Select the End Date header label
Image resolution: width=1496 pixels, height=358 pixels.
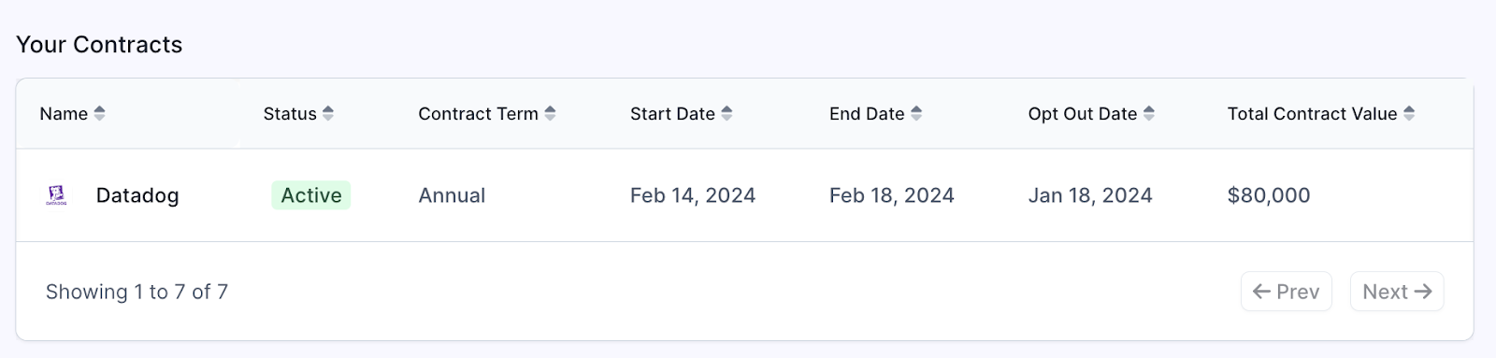tap(867, 114)
